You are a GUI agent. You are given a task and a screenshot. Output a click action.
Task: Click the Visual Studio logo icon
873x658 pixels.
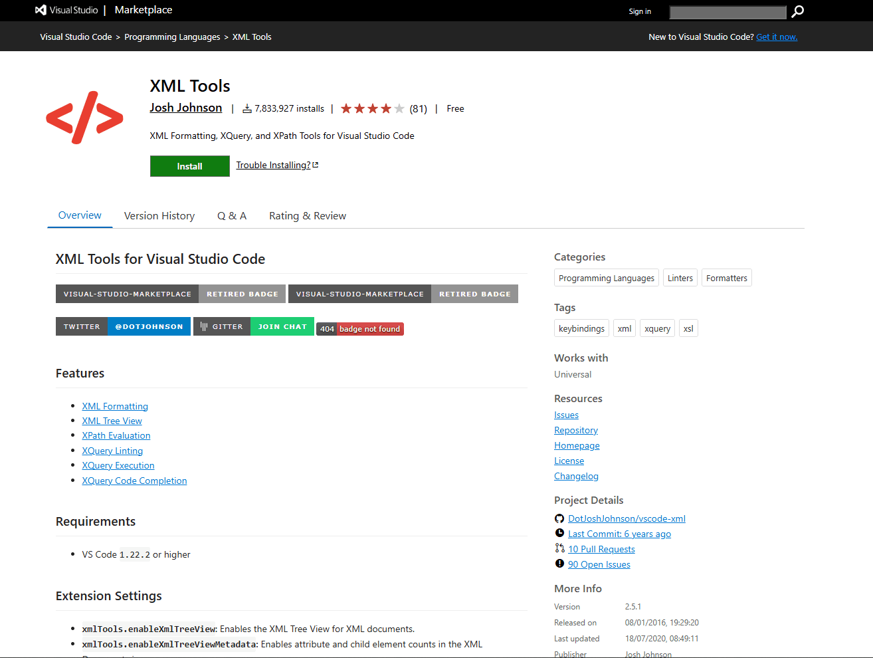click(x=41, y=10)
